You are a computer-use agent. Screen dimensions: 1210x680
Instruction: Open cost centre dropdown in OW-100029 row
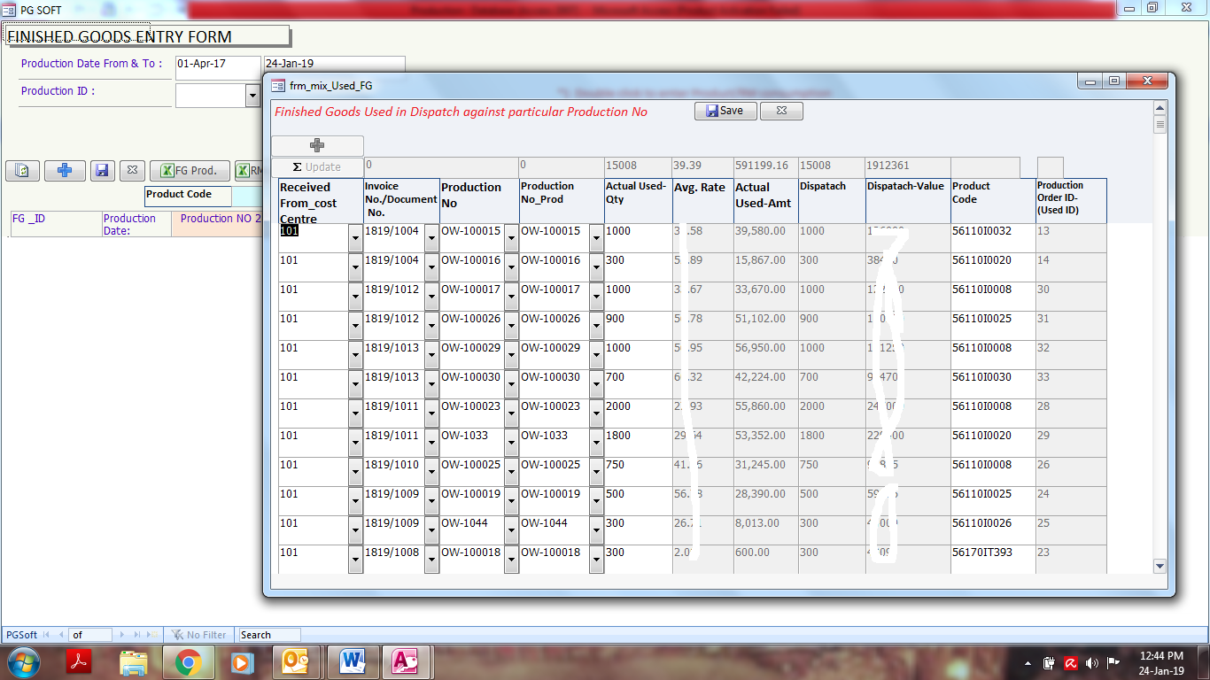tap(355, 354)
